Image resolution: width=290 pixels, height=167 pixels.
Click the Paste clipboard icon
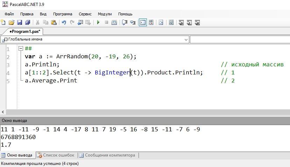54,23
